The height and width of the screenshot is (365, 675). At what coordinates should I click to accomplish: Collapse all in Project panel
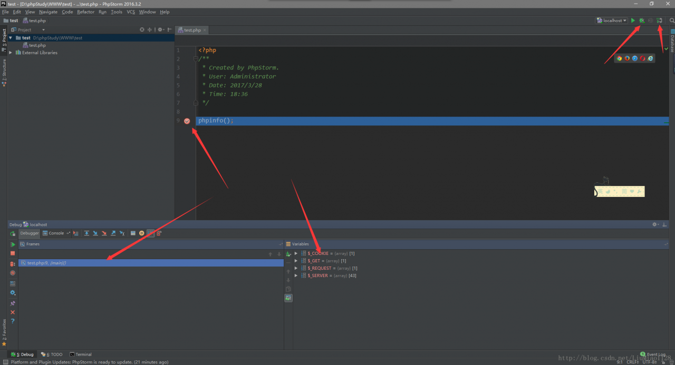pos(150,29)
